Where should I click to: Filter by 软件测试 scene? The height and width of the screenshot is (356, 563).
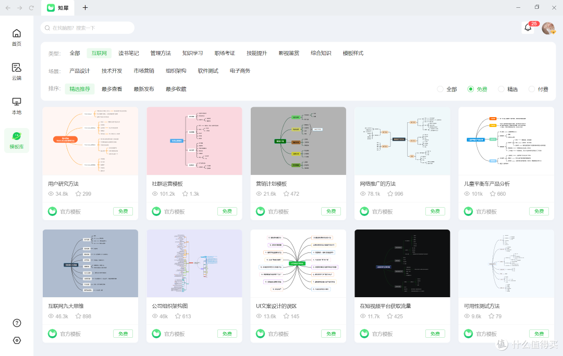point(208,71)
